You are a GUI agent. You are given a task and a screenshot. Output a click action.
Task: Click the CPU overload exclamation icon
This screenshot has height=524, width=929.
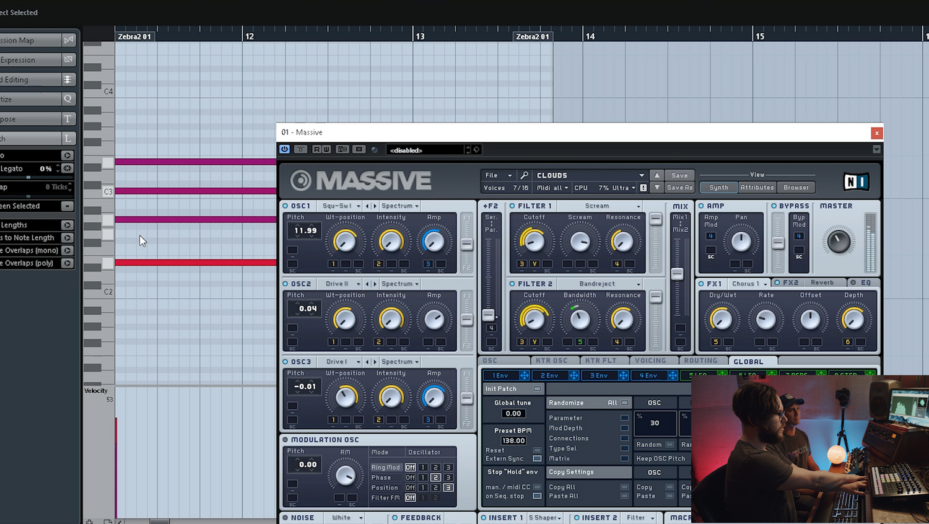pos(643,188)
